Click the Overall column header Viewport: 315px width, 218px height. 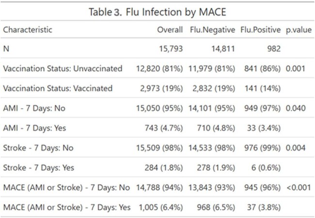(170, 30)
